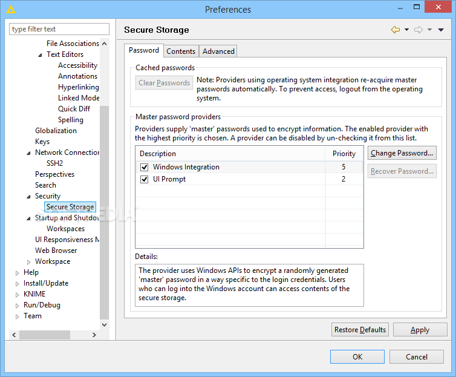
Task: Click the tree horizontal scrollbar thumb
Action: coord(45,335)
